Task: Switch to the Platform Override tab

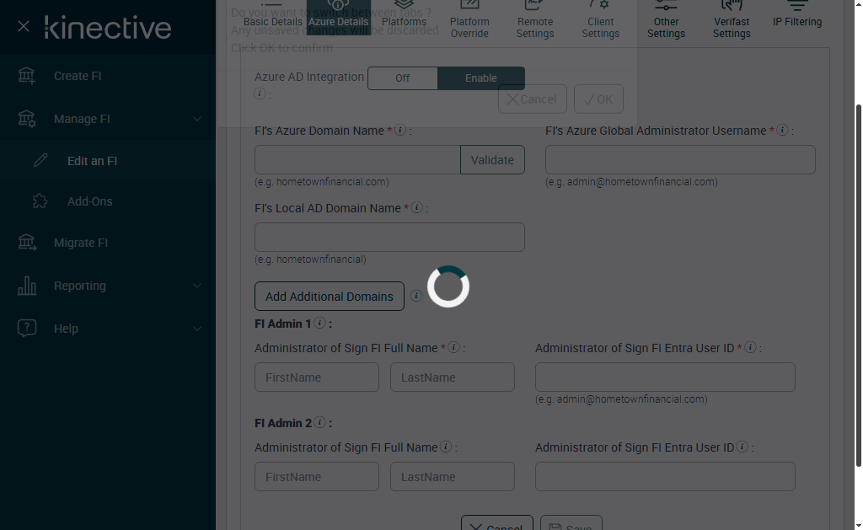Action: 469,21
